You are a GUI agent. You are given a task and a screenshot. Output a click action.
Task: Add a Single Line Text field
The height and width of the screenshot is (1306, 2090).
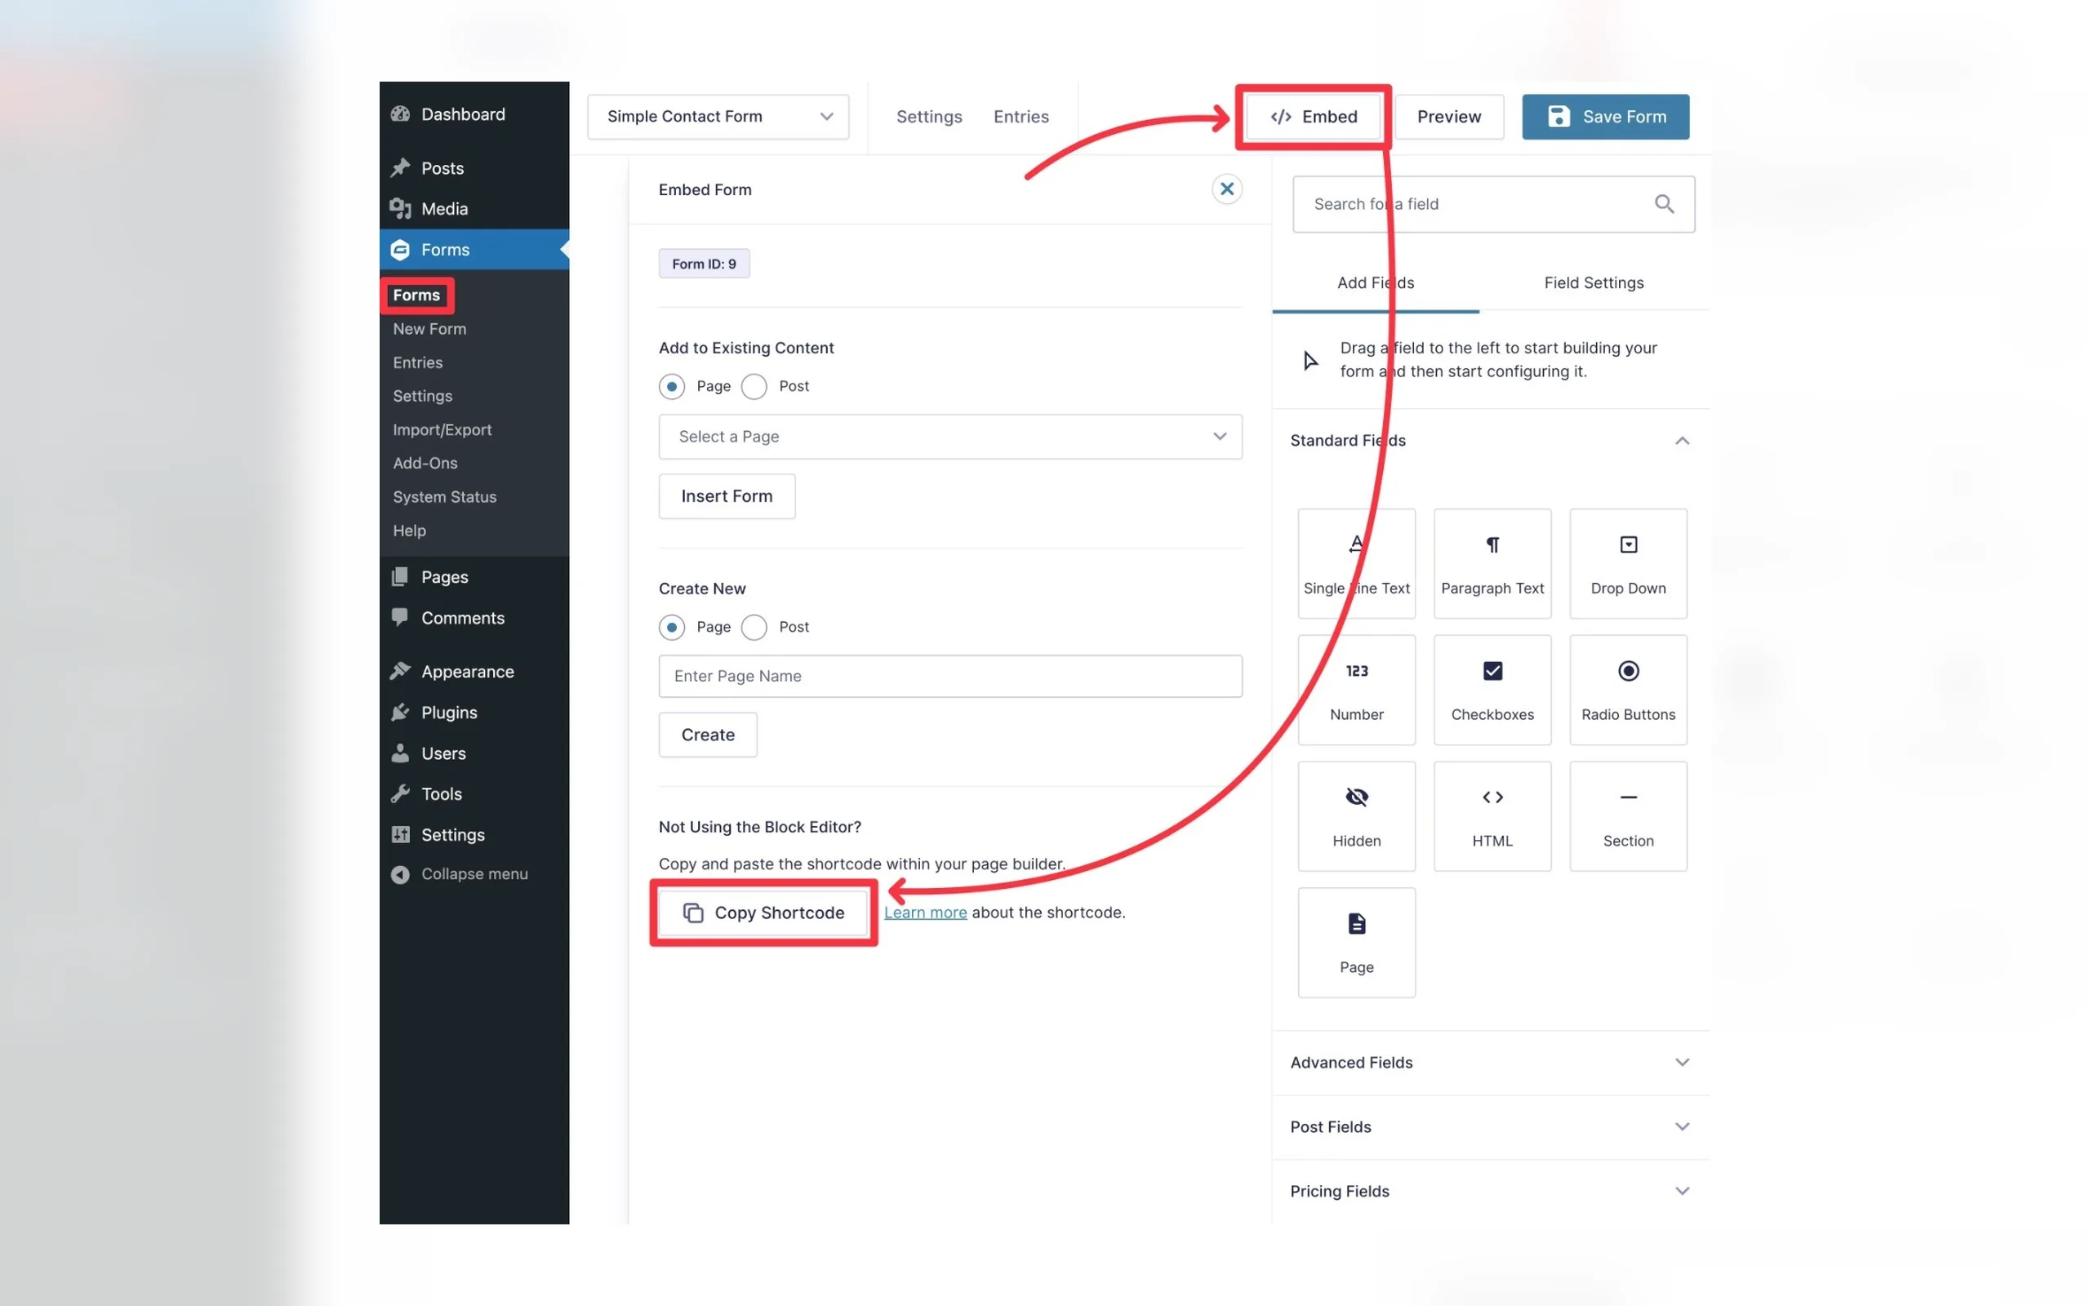pos(1357,563)
